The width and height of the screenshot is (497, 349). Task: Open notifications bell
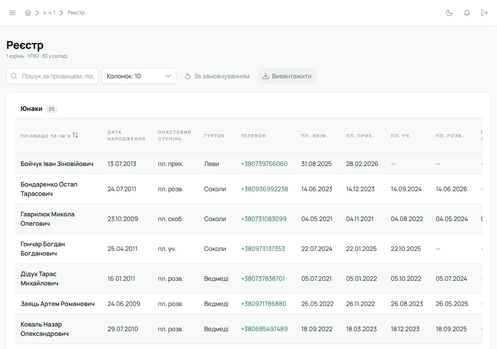point(467,13)
